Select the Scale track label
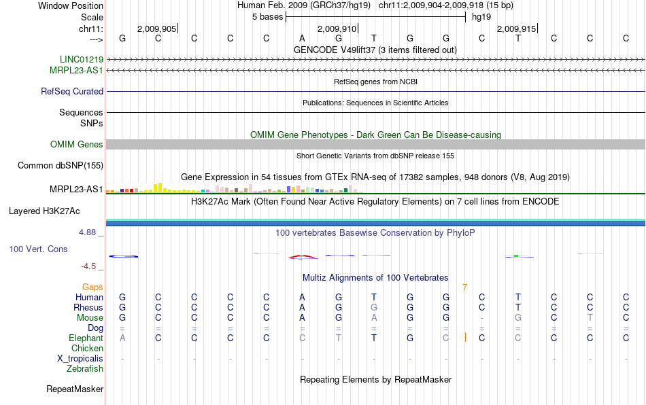 pos(92,17)
